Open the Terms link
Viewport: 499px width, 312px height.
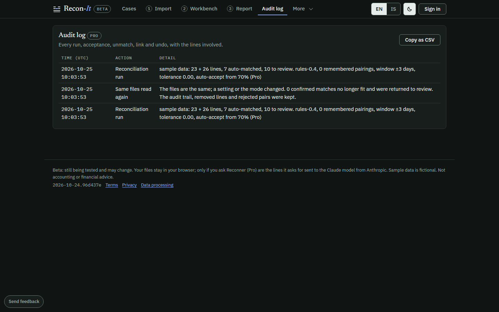tap(112, 185)
